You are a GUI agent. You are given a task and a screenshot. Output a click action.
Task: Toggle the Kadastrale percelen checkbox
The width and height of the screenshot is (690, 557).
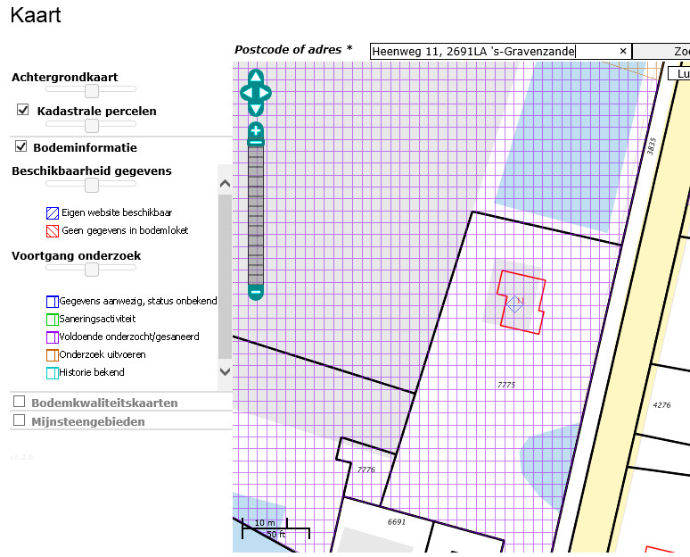23,110
